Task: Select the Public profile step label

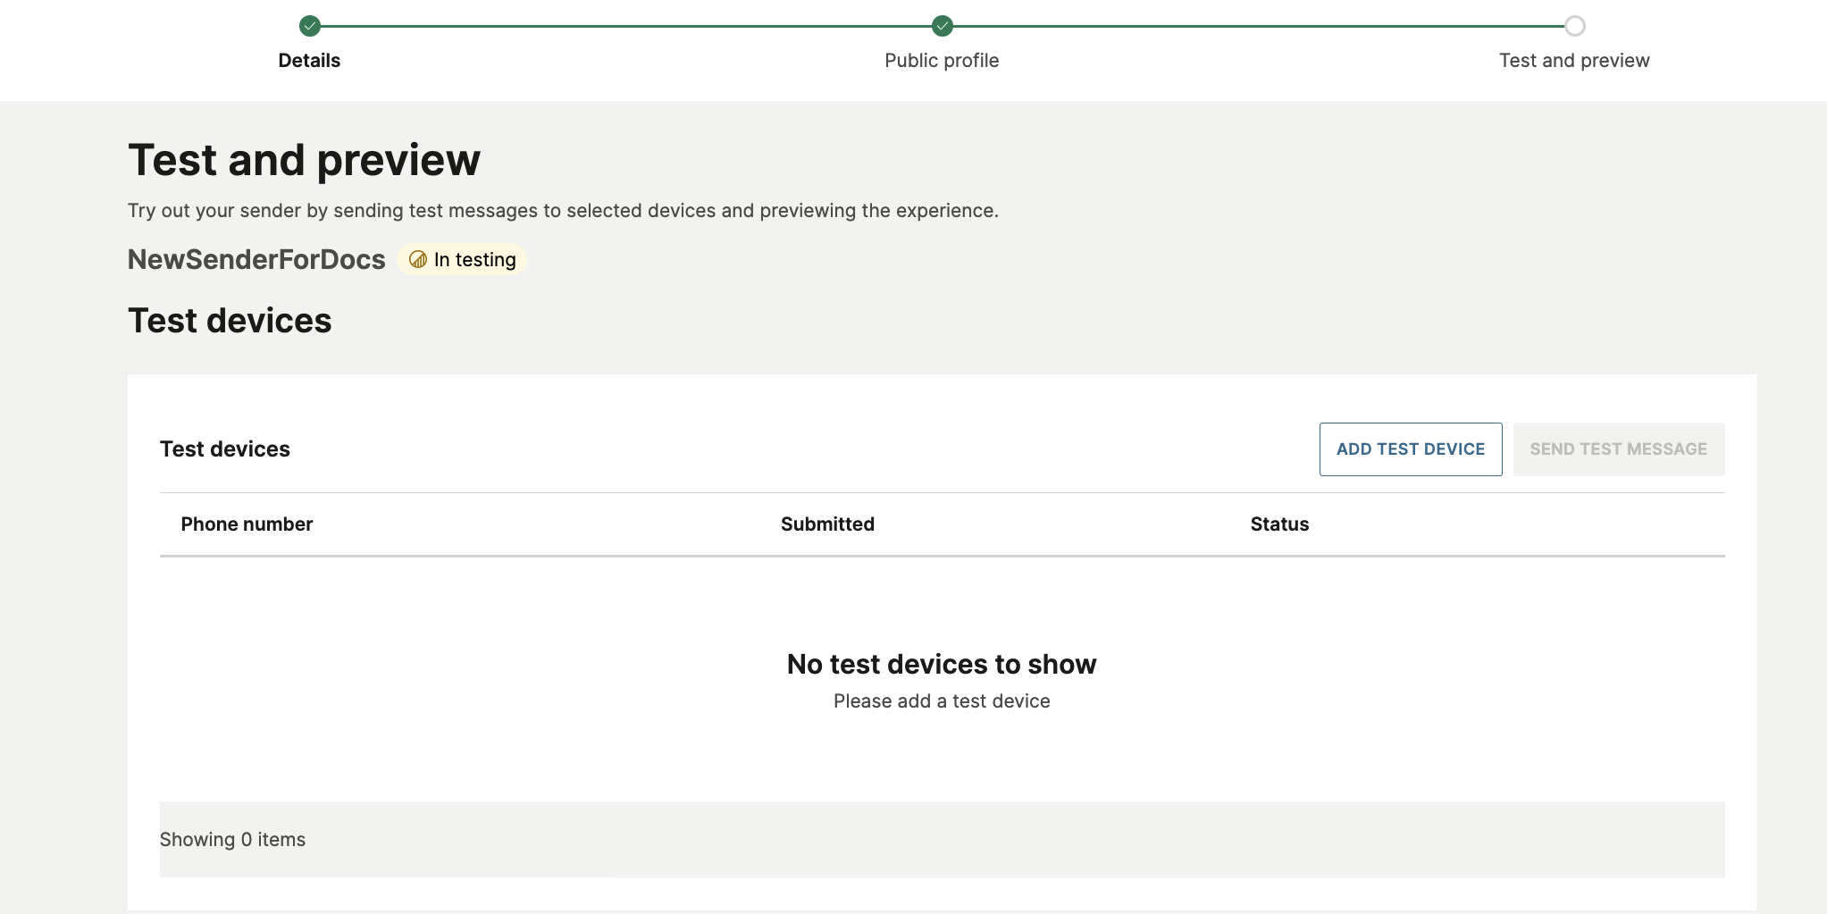Action: [942, 60]
